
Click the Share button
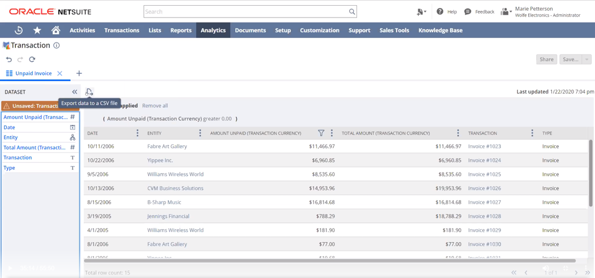click(x=546, y=60)
